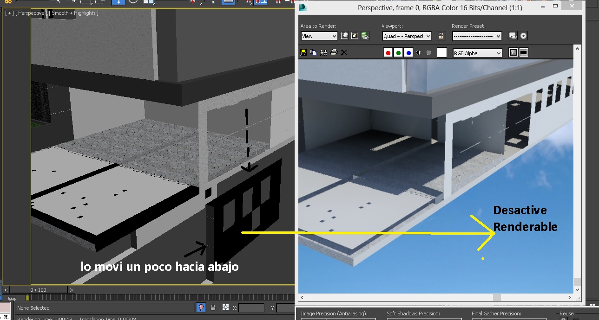Click the Y coordinate input field
The height and width of the screenshot is (320, 599).
[285, 308]
